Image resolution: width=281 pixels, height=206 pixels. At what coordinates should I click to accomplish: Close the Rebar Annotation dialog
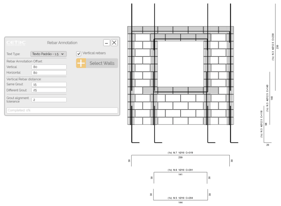click(114, 42)
